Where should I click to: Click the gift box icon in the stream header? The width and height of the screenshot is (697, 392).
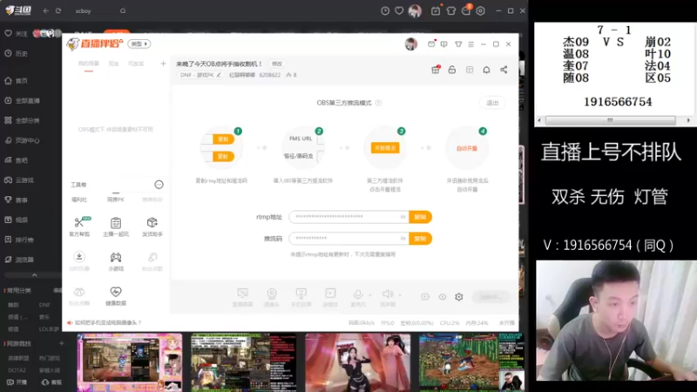(x=435, y=70)
